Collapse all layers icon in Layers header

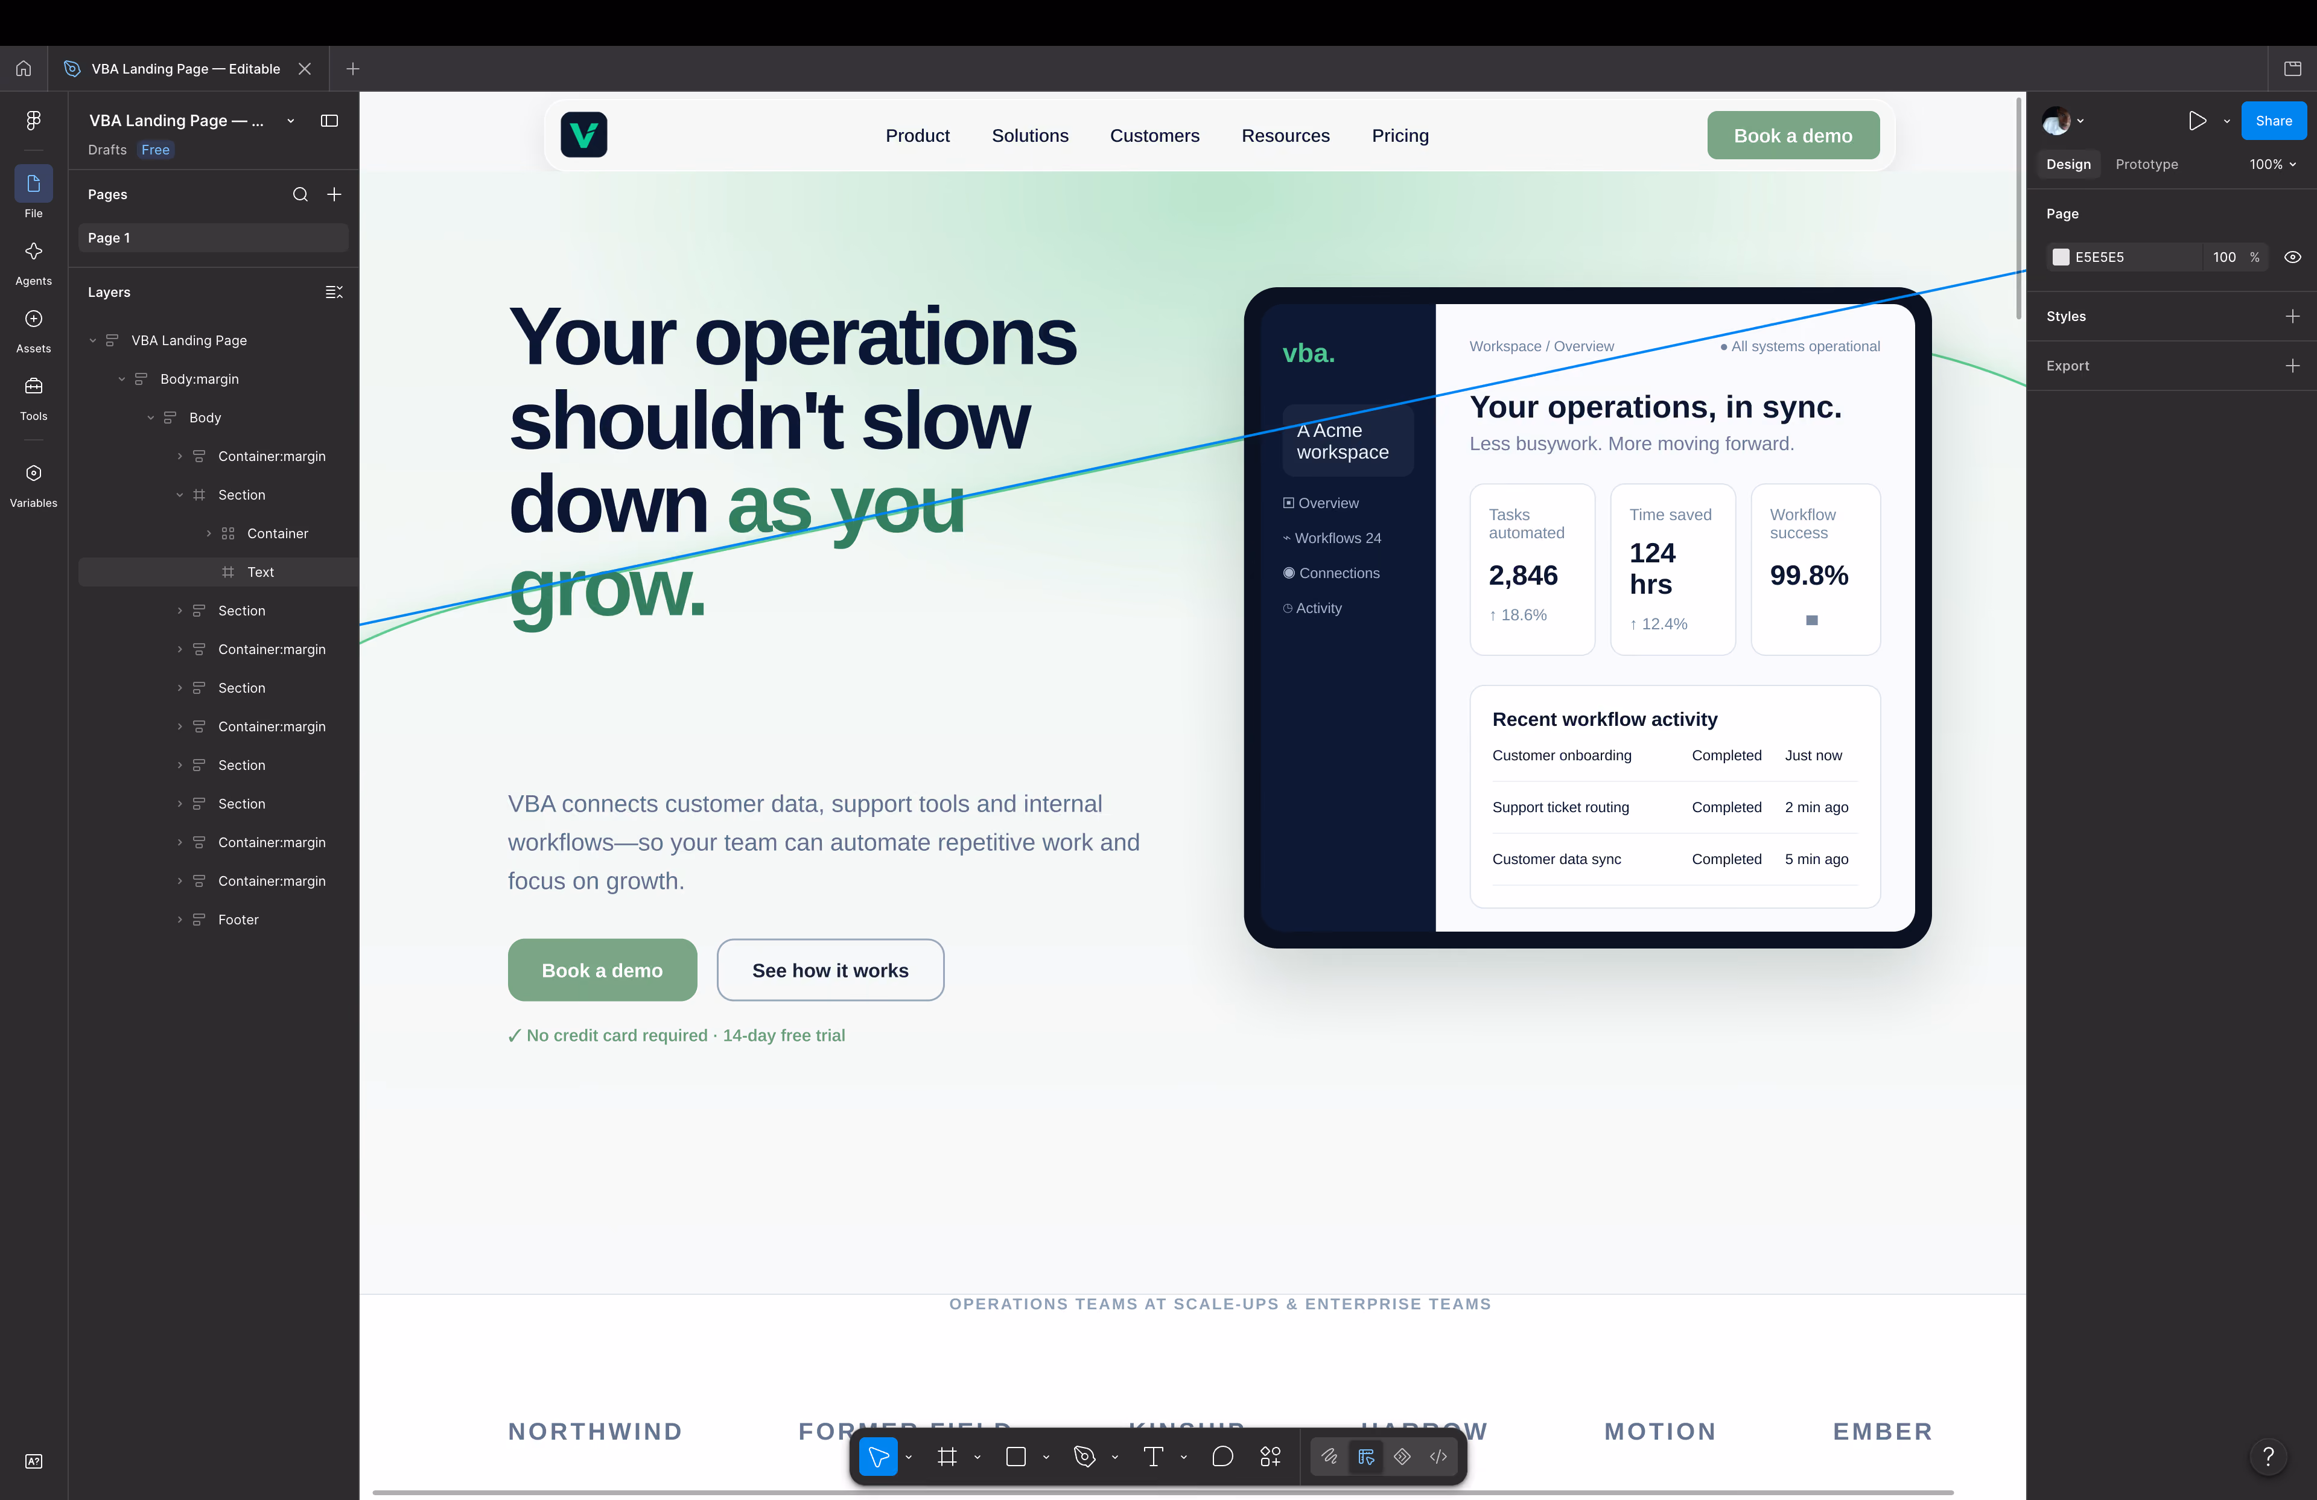(334, 292)
